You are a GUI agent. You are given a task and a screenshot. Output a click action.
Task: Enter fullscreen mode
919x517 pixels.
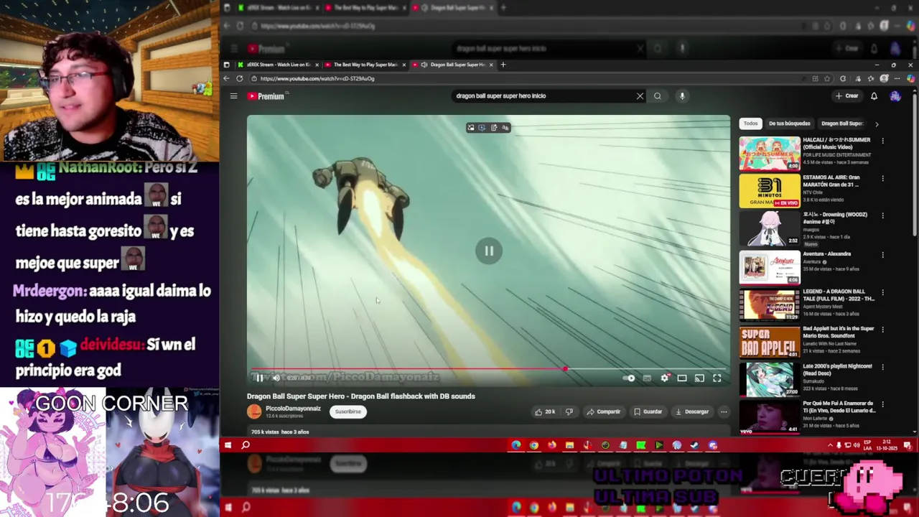[x=717, y=378]
